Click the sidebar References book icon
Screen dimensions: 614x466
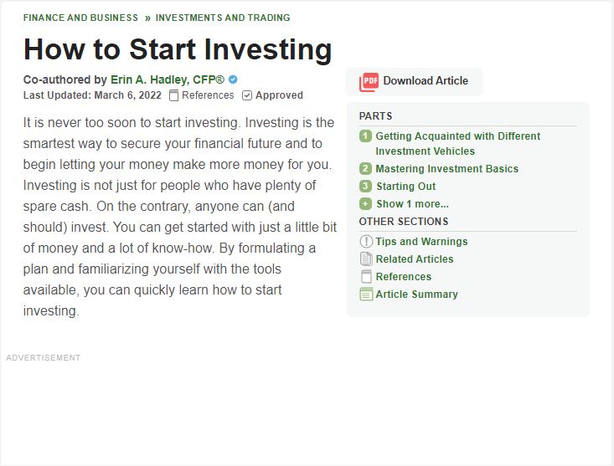click(x=366, y=276)
